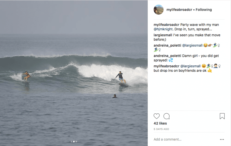The image size is (231, 146).
Task: Click the Following button
Action: pos(203,10)
